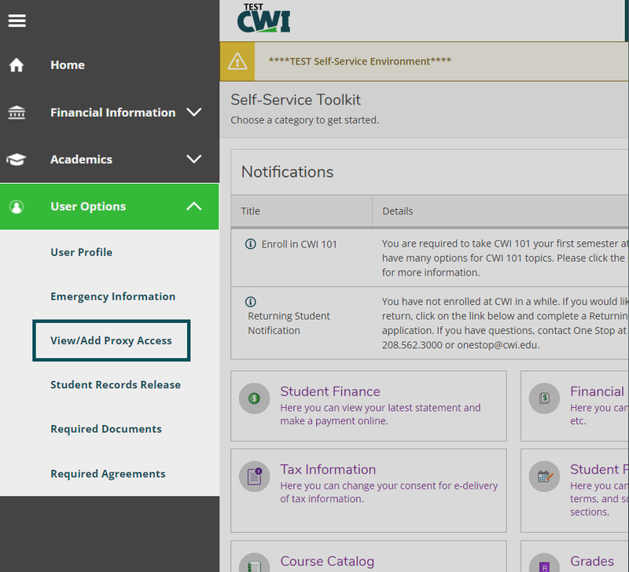Viewport: 629px width, 572px height.
Task: Expand the Financial Information chevron
Action: (194, 112)
